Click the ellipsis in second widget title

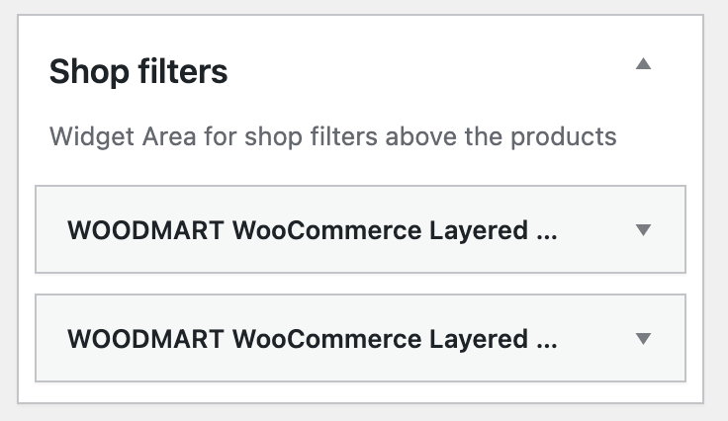tap(547, 346)
